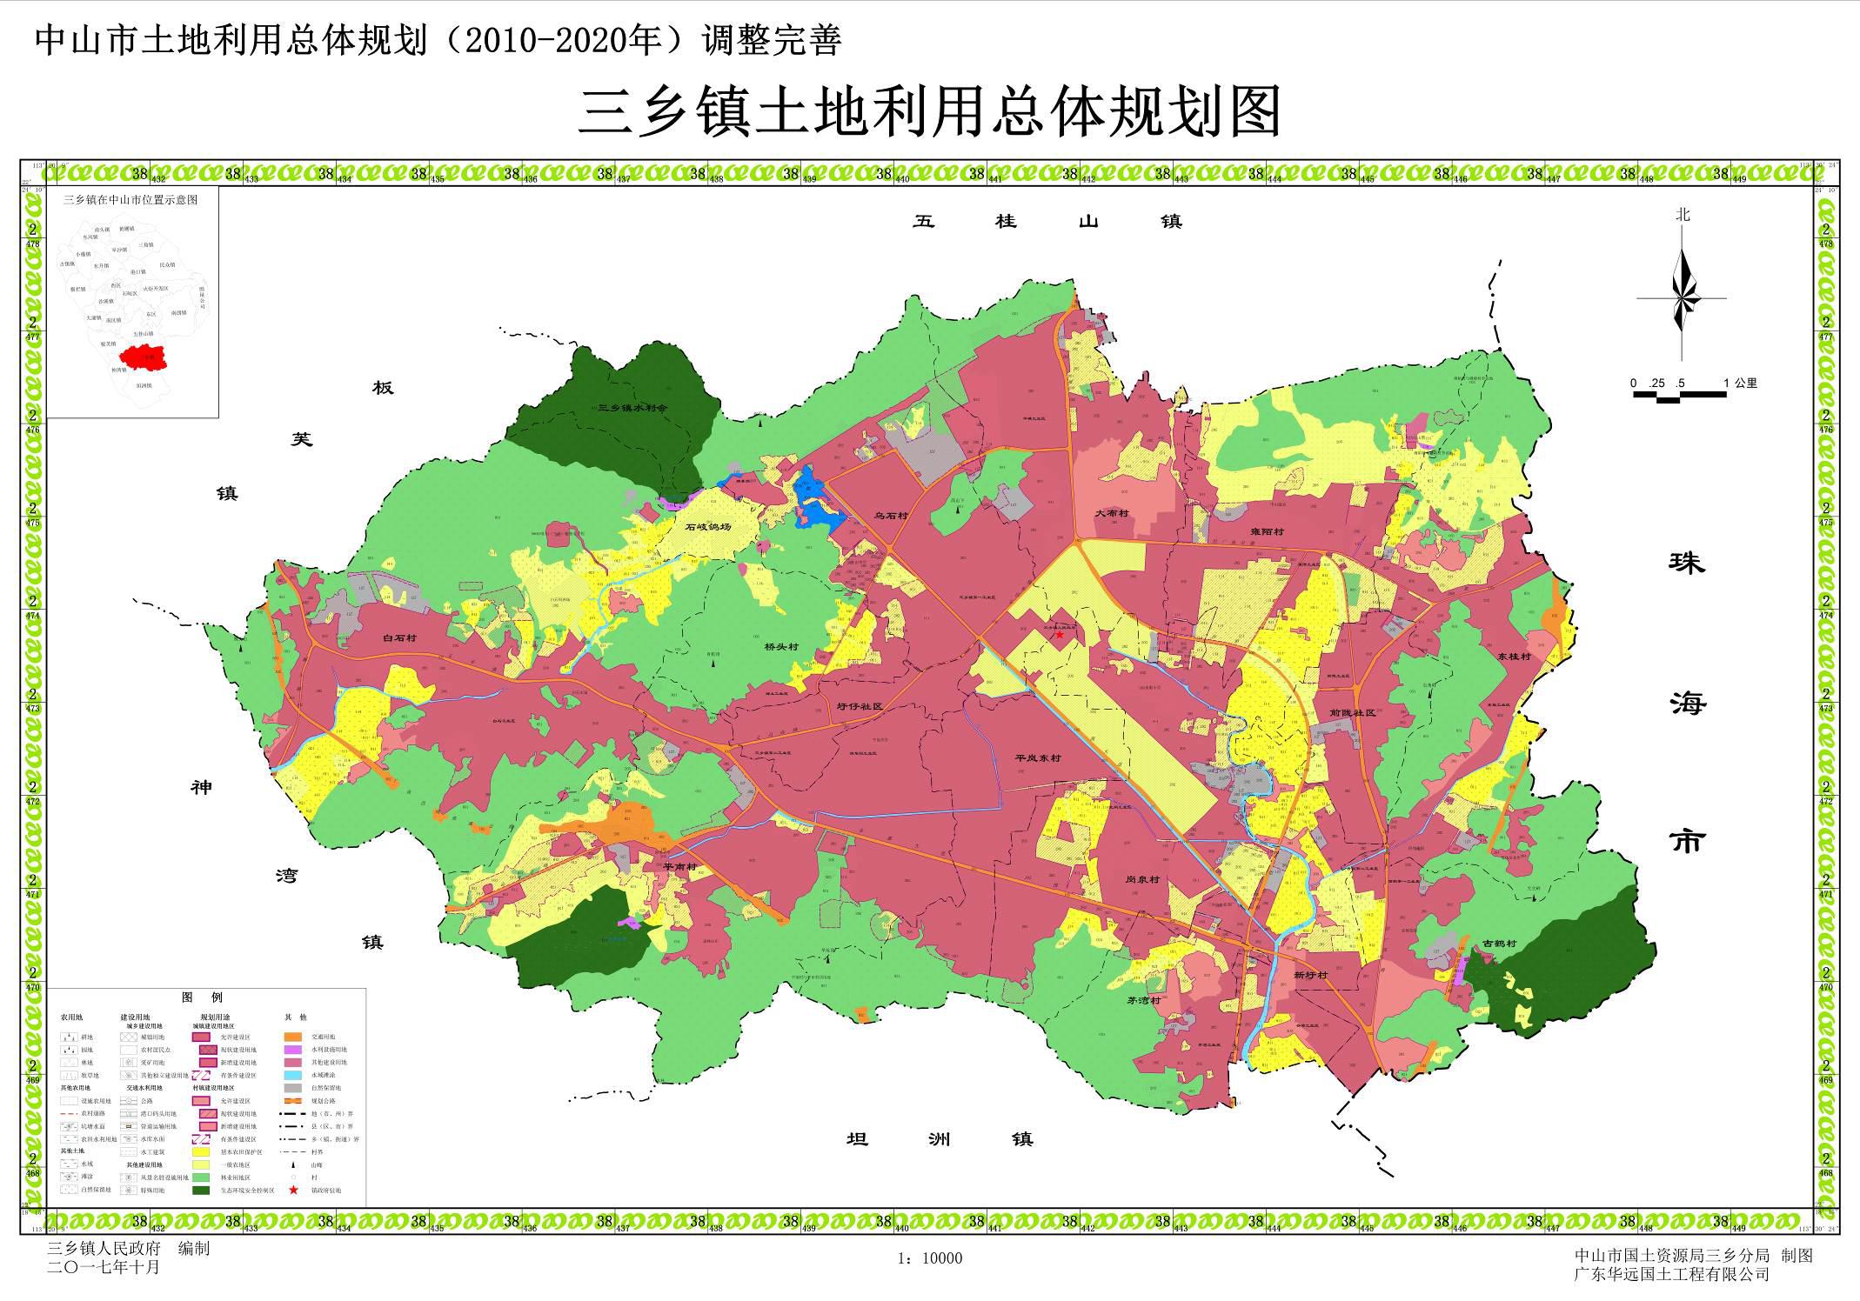Viewport: 1860px width, 1301px height.
Task: Click the red highlighted 三乡镇 area in the inset map
Action: click(x=145, y=356)
